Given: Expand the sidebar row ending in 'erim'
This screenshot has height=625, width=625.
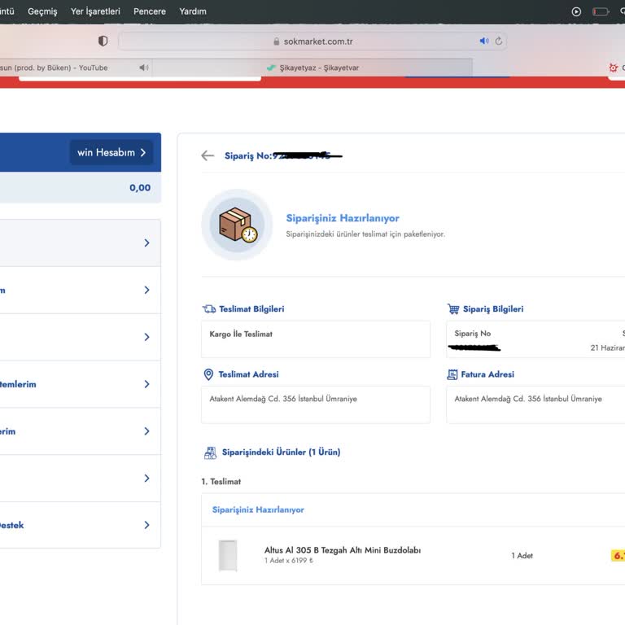Looking at the screenshot, I should [146, 431].
